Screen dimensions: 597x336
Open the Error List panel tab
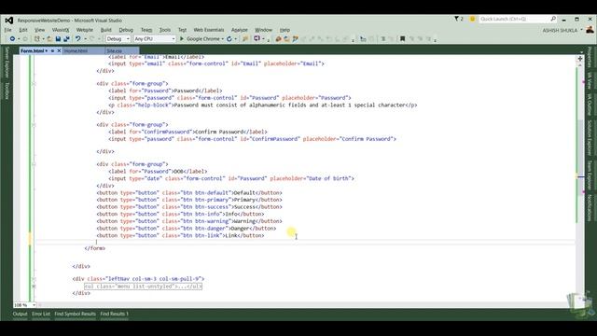point(41,314)
